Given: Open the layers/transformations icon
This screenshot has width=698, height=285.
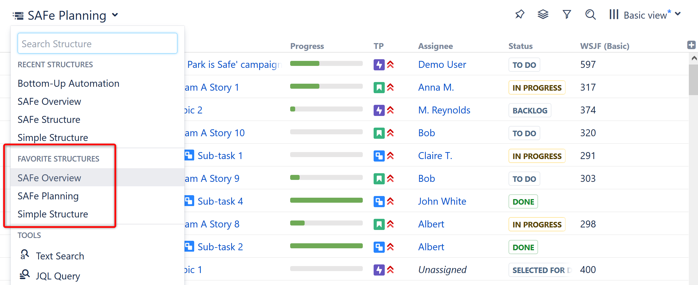Looking at the screenshot, I should pyautogui.click(x=543, y=14).
